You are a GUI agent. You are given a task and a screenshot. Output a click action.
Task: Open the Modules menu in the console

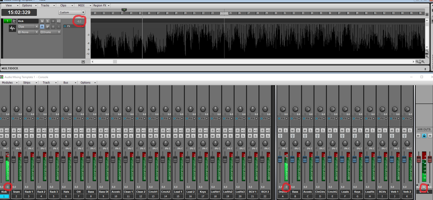8,83
